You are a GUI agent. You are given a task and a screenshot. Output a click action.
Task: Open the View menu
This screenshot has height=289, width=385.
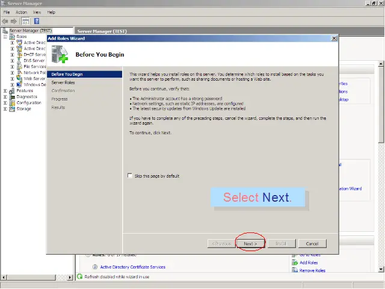(37, 12)
